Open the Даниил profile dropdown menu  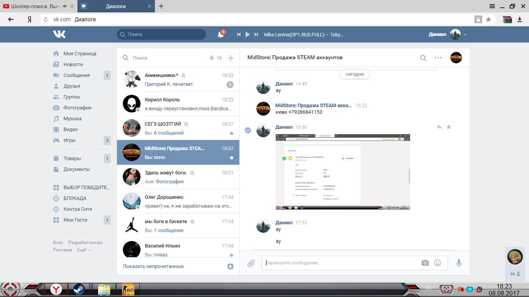click(448, 35)
